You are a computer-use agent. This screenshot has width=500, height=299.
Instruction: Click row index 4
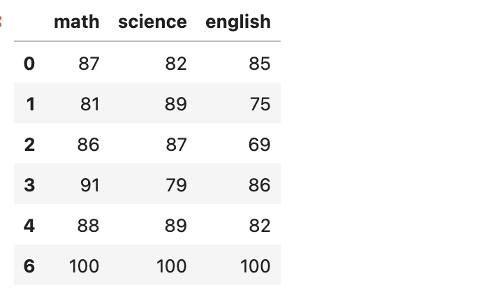pos(29,226)
